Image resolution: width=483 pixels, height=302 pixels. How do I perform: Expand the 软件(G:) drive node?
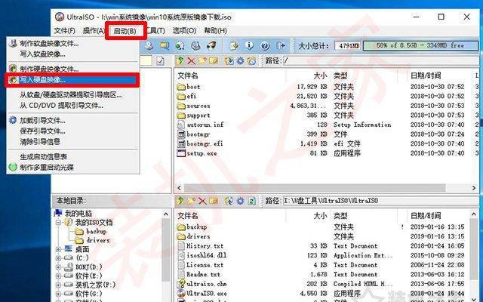click(x=58, y=294)
